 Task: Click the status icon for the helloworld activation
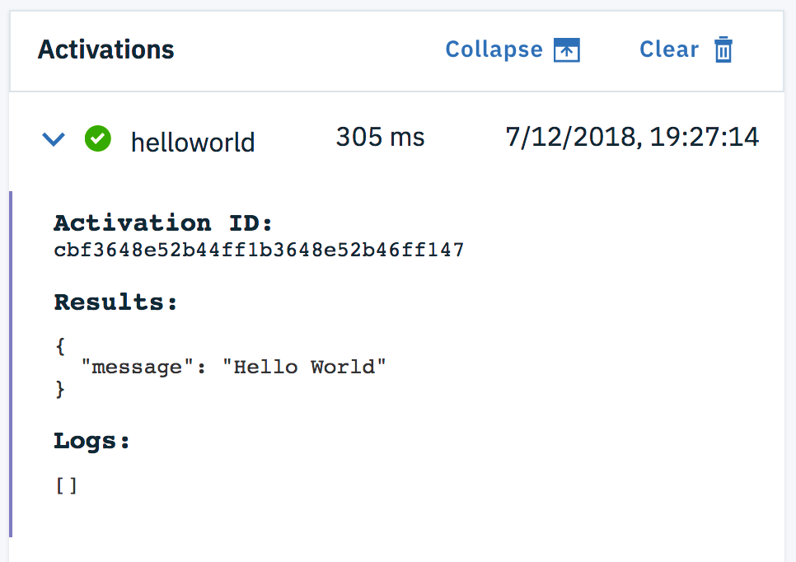click(97, 139)
